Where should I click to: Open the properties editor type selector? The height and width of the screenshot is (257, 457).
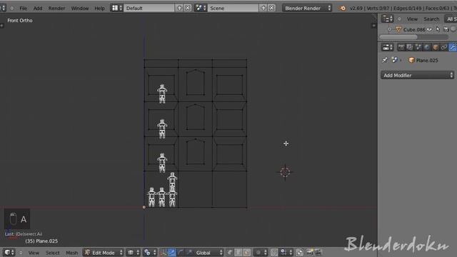[387, 47]
